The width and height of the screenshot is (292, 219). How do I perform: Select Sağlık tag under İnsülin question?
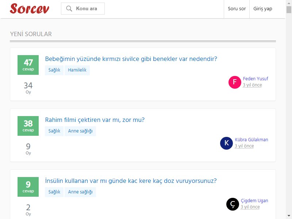(x=54, y=192)
